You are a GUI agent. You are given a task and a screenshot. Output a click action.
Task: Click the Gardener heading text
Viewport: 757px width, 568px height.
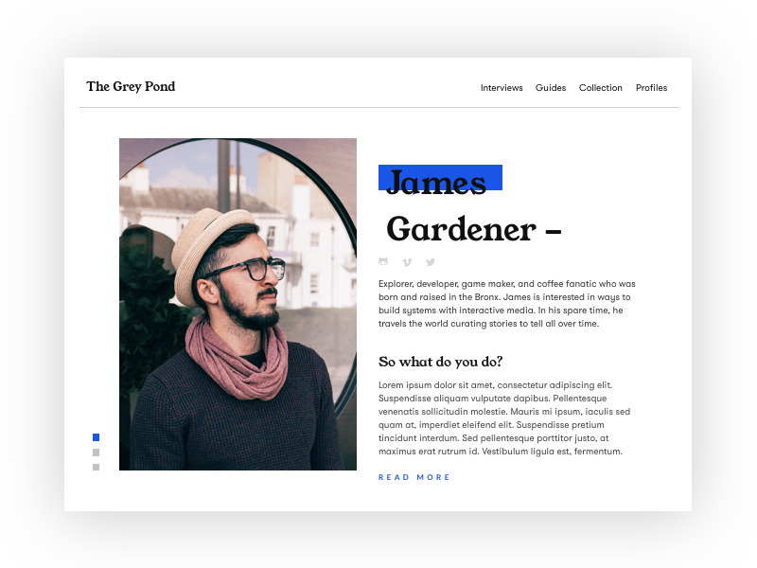click(462, 229)
